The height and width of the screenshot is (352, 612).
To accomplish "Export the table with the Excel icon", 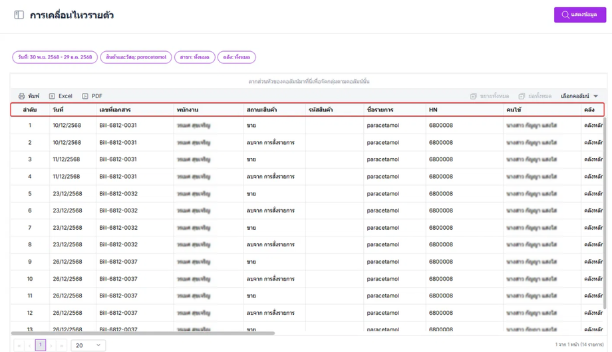I will pyautogui.click(x=52, y=96).
